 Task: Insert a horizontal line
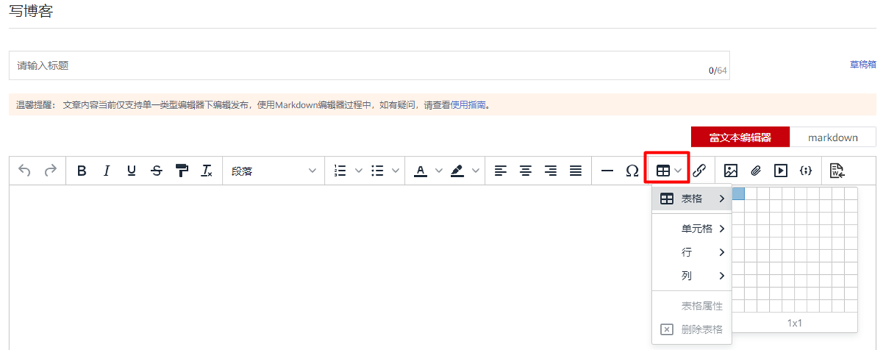(x=607, y=171)
